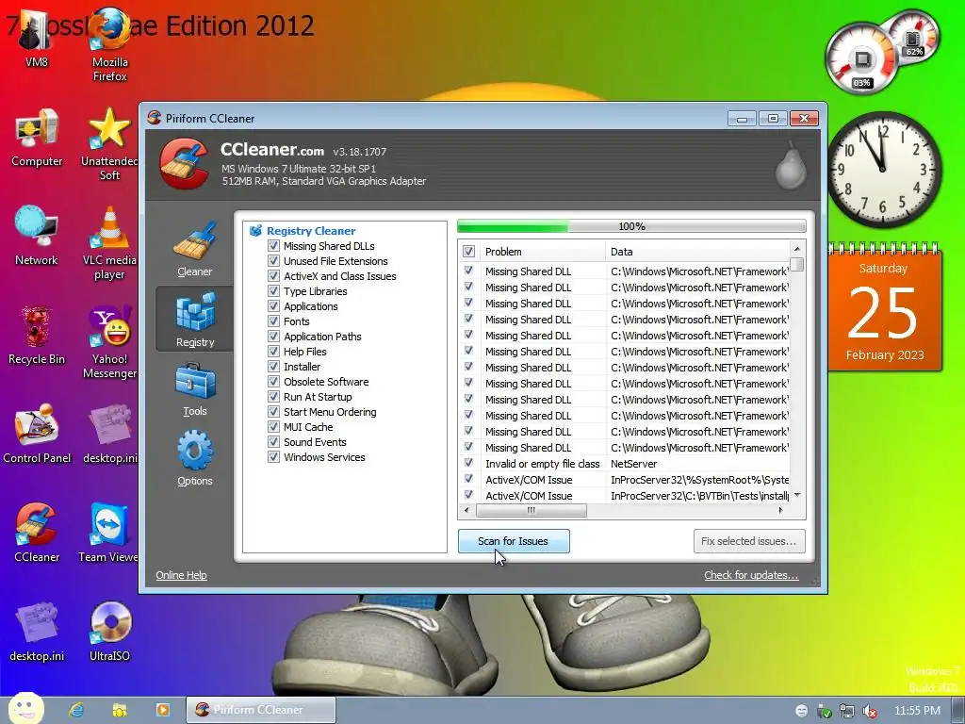Uncheck the Type Libraries option

point(273,290)
